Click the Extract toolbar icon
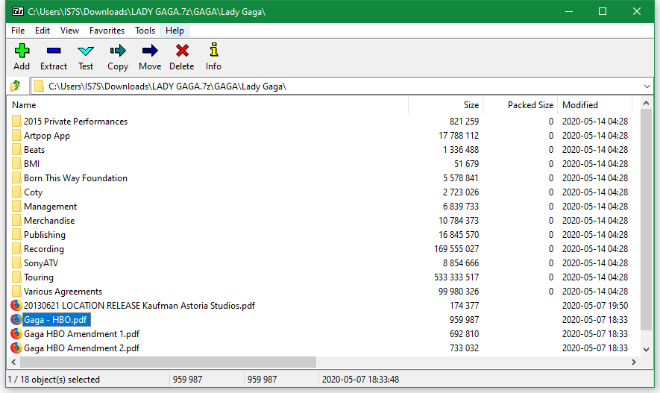This screenshot has height=393, width=660. 54,57
